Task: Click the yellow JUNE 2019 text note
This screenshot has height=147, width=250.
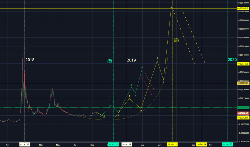Action: tap(176, 40)
